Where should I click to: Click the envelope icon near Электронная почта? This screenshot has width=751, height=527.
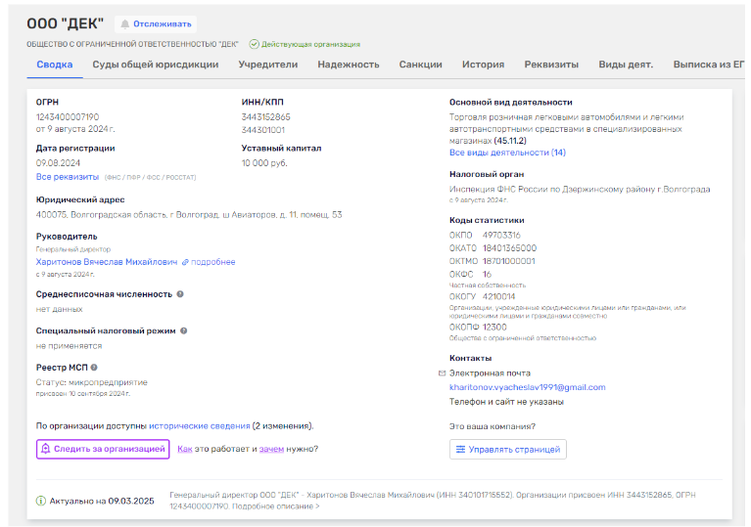click(x=442, y=373)
